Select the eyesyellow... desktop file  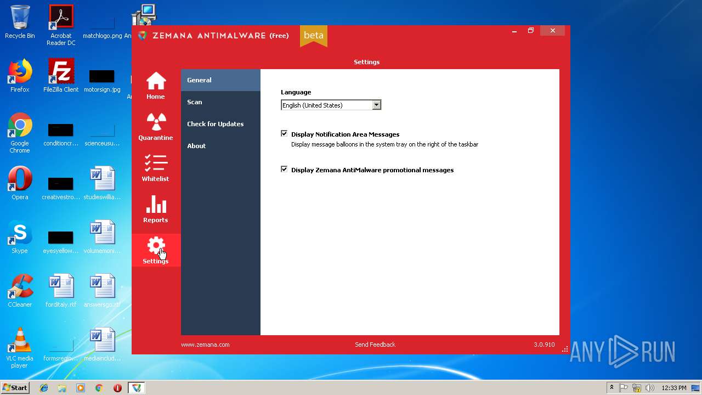pos(61,241)
